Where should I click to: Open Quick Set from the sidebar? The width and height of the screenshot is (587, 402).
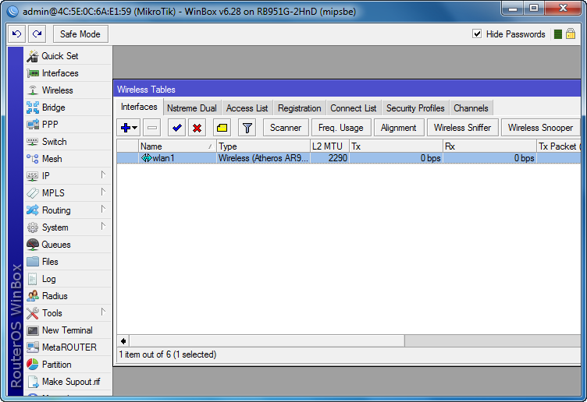coord(68,56)
